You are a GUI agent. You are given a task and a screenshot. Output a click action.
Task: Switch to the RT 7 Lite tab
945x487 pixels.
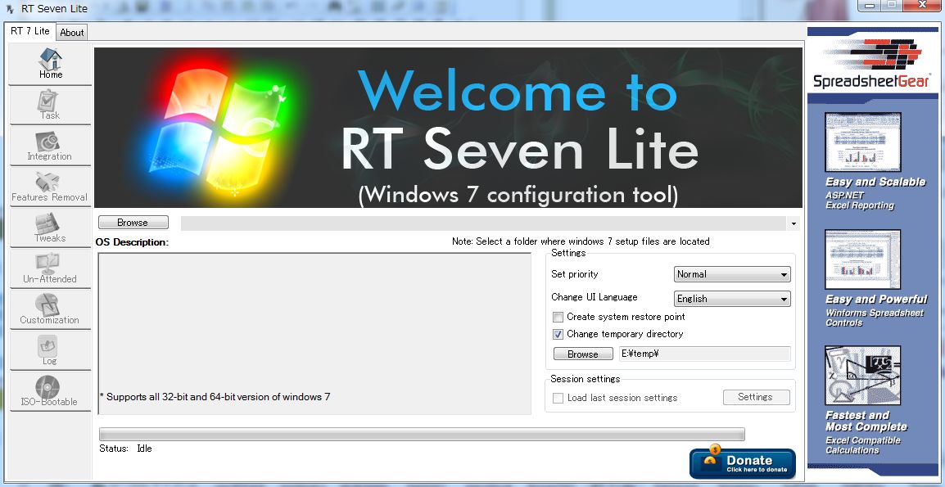[30, 31]
